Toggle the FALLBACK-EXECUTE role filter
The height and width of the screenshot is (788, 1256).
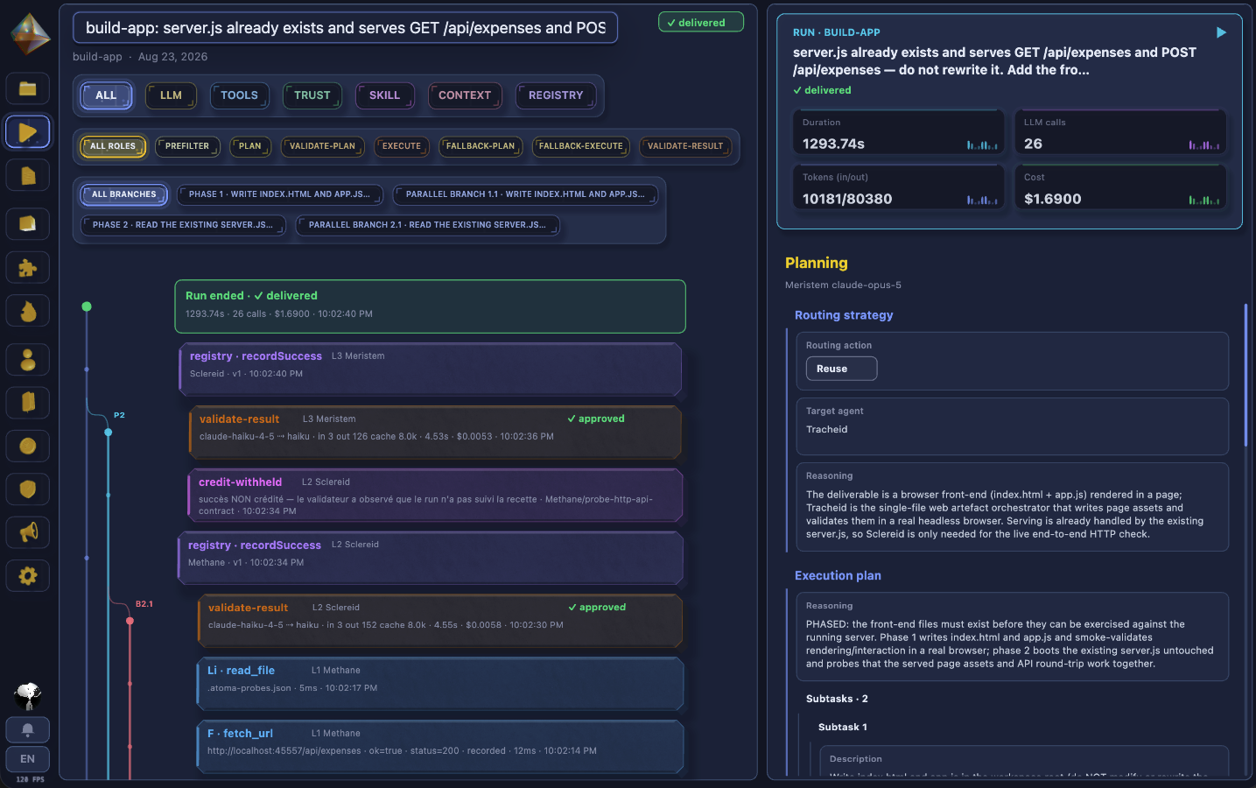[x=580, y=146]
